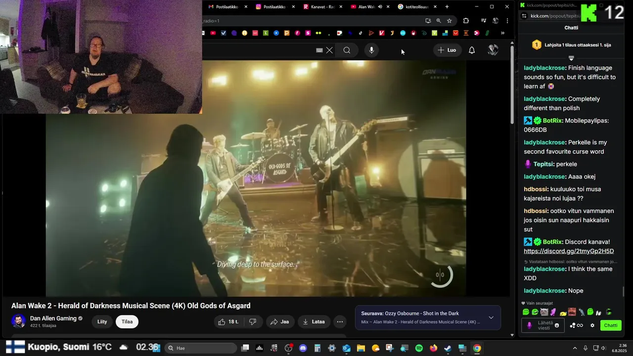633x356 pixels.
Task: Expand the Seuraava up-next mix panel
Action: 491,317
